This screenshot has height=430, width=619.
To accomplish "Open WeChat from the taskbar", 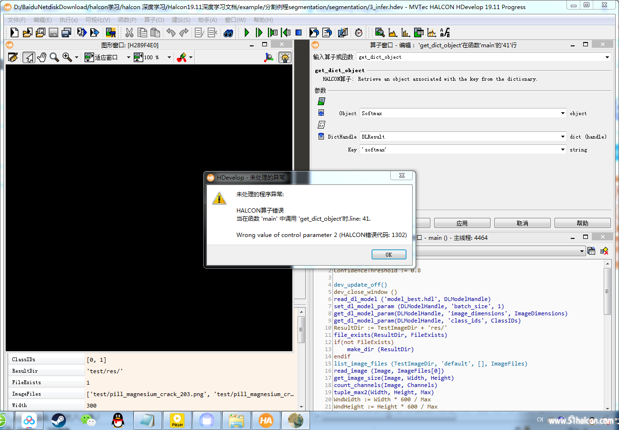I will [x=88, y=420].
